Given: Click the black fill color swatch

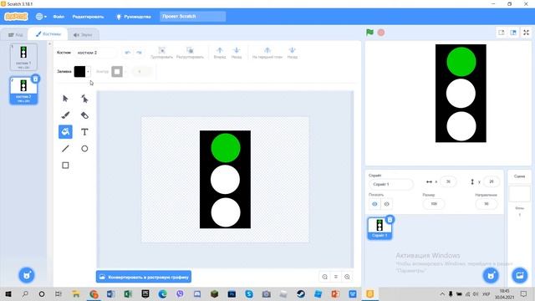Looking at the screenshot, I should click(x=80, y=72).
